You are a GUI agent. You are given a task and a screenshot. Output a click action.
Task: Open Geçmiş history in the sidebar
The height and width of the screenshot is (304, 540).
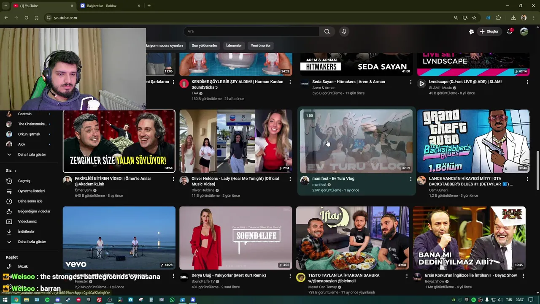tap(30, 181)
